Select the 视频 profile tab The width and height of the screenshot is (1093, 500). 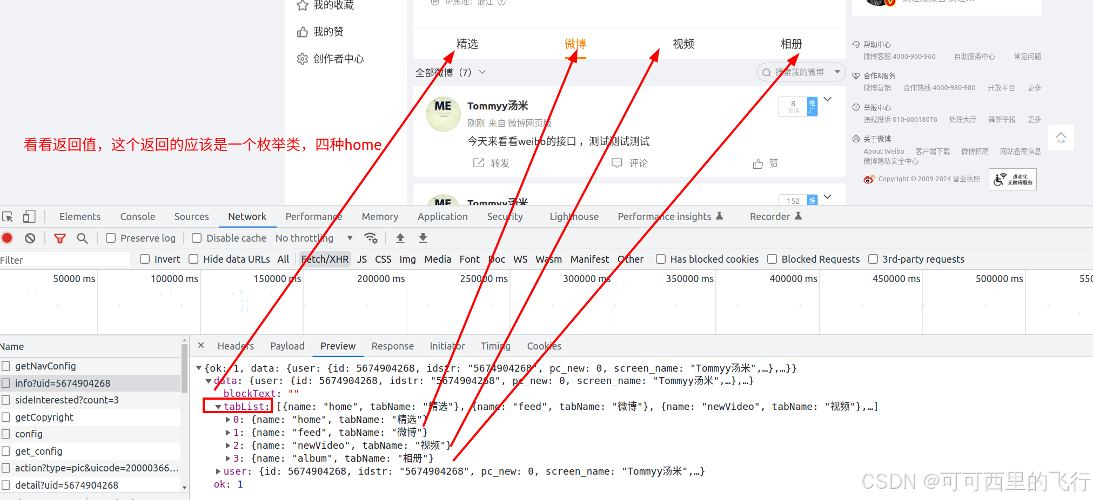[x=683, y=44]
